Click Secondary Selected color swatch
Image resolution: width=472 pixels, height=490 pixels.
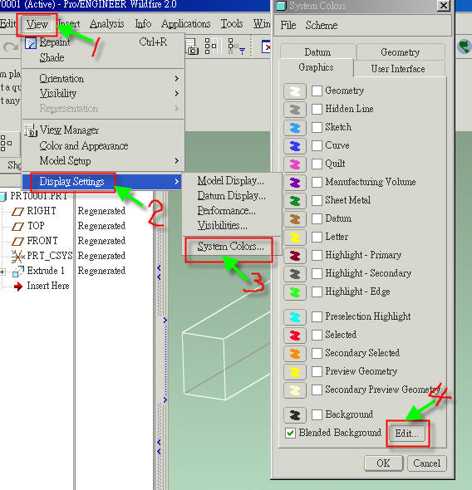pyautogui.click(x=295, y=354)
